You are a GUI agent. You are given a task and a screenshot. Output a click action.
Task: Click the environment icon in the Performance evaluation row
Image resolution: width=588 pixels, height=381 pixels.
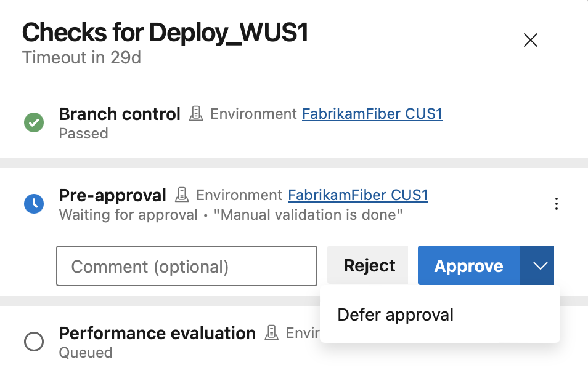[271, 332]
